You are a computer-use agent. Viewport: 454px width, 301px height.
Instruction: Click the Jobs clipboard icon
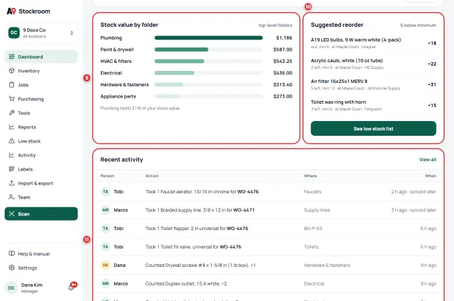click(11, 85)
